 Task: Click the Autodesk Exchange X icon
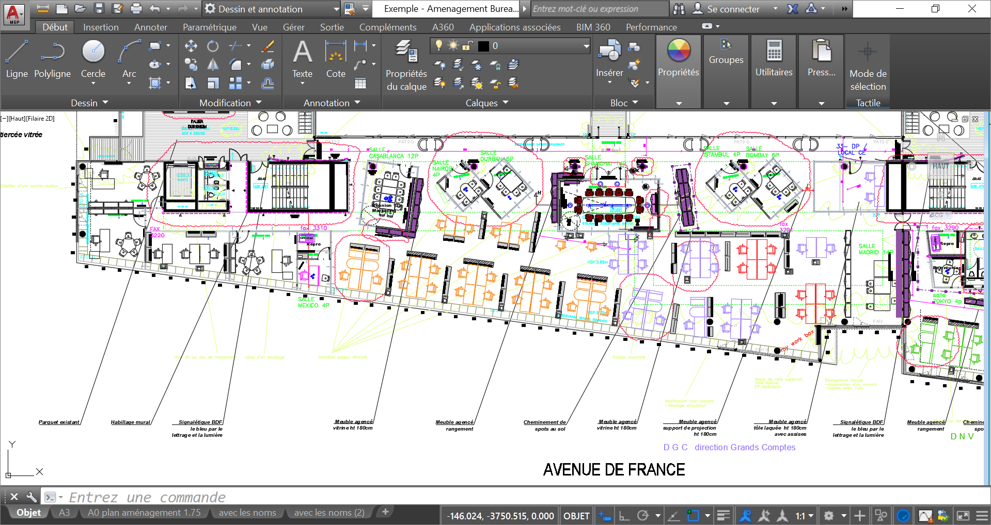pyautogui.click(x=793, y=9)
